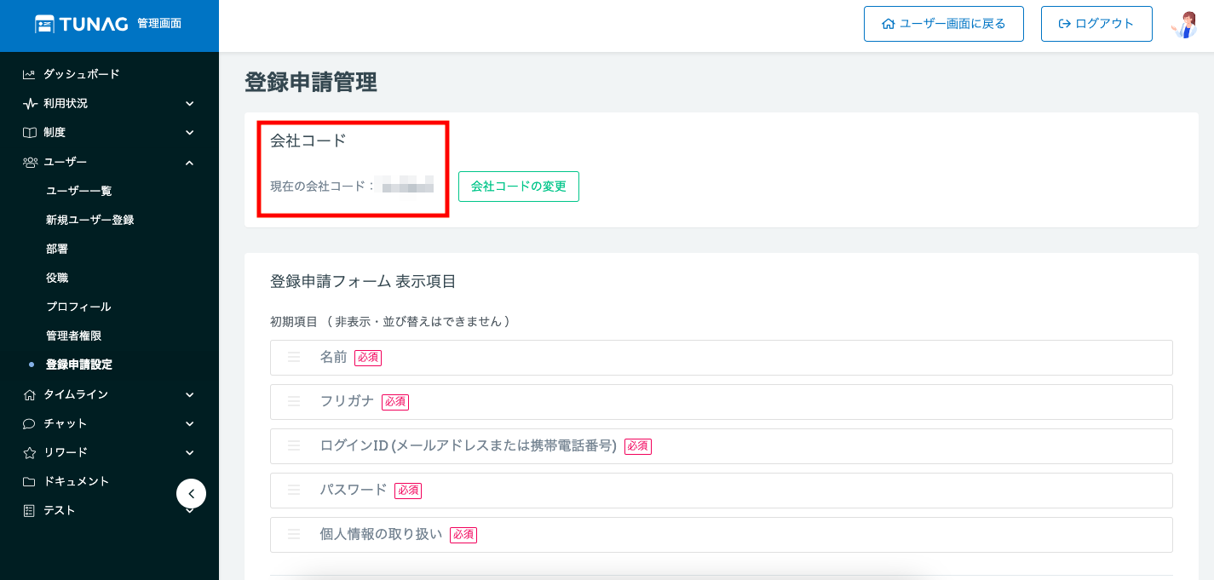Click the drag handle for フリガナ row
Screen dimensions: 1214x580
(x=294, y=402)
